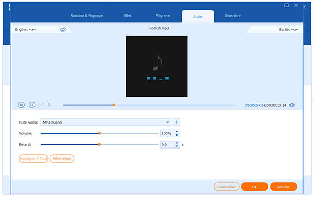This screenshot has width=314, height=197.
Task: Click the 00:00:57.04 current time
Action: 255,105
